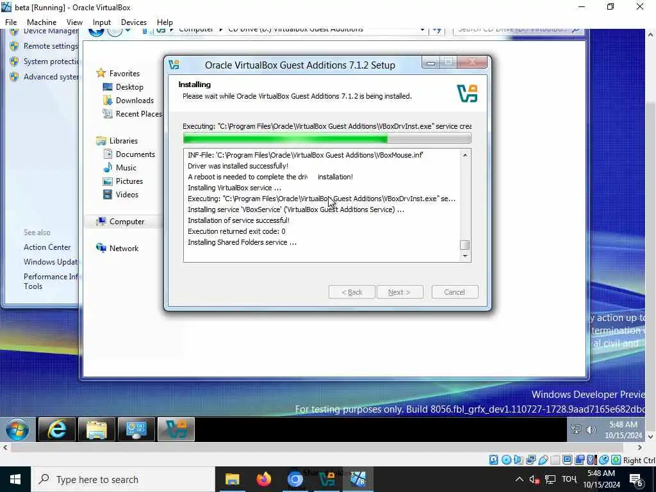Viewport: 656px width, 492px height.
Task: Click the keyboard capture arrow icon
Action: point(616,460)
